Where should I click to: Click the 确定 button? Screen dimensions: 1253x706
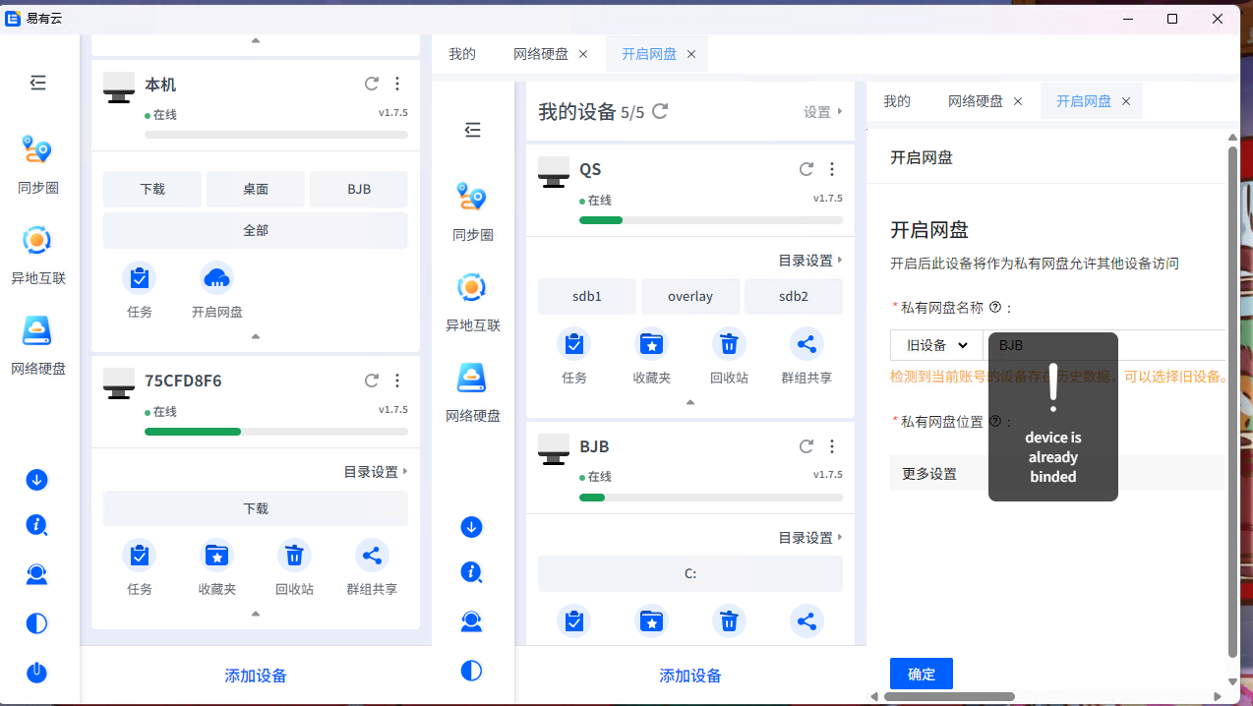click(x=921, y=675)
